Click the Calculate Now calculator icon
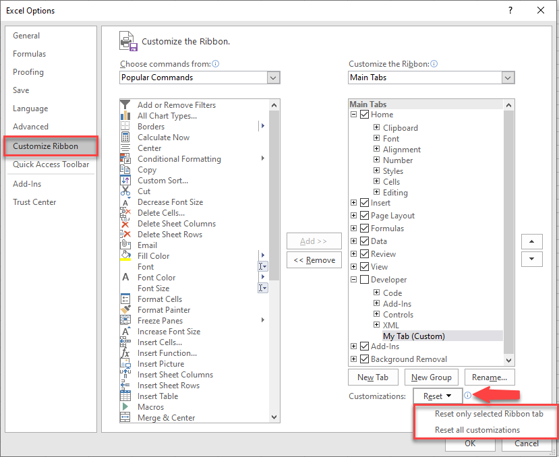 tap(125, 138)
